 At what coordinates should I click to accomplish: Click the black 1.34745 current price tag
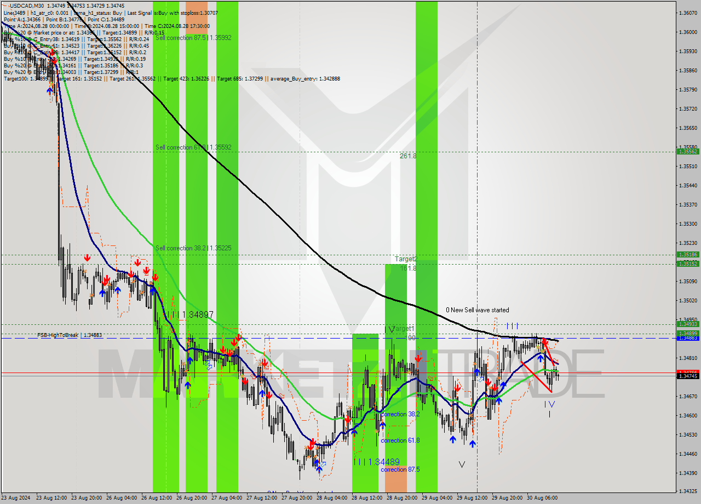click(688, 376)
